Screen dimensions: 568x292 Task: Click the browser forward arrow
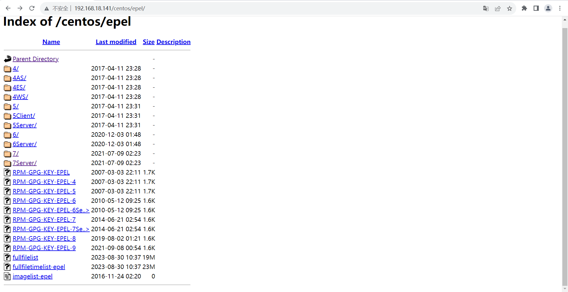point(20,8)
